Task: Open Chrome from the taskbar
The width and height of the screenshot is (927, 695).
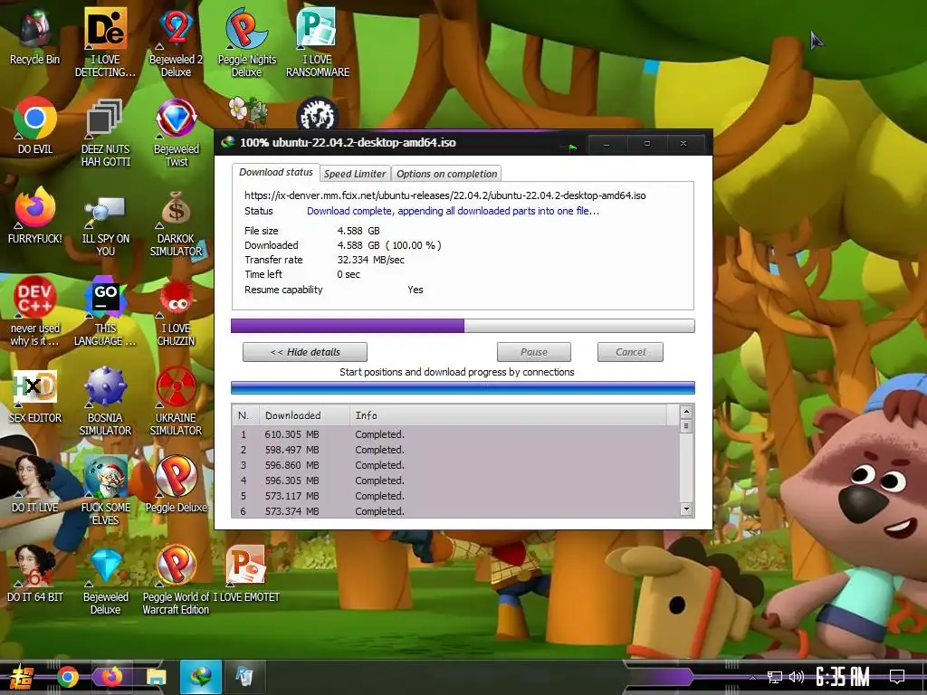Action: 67,677
